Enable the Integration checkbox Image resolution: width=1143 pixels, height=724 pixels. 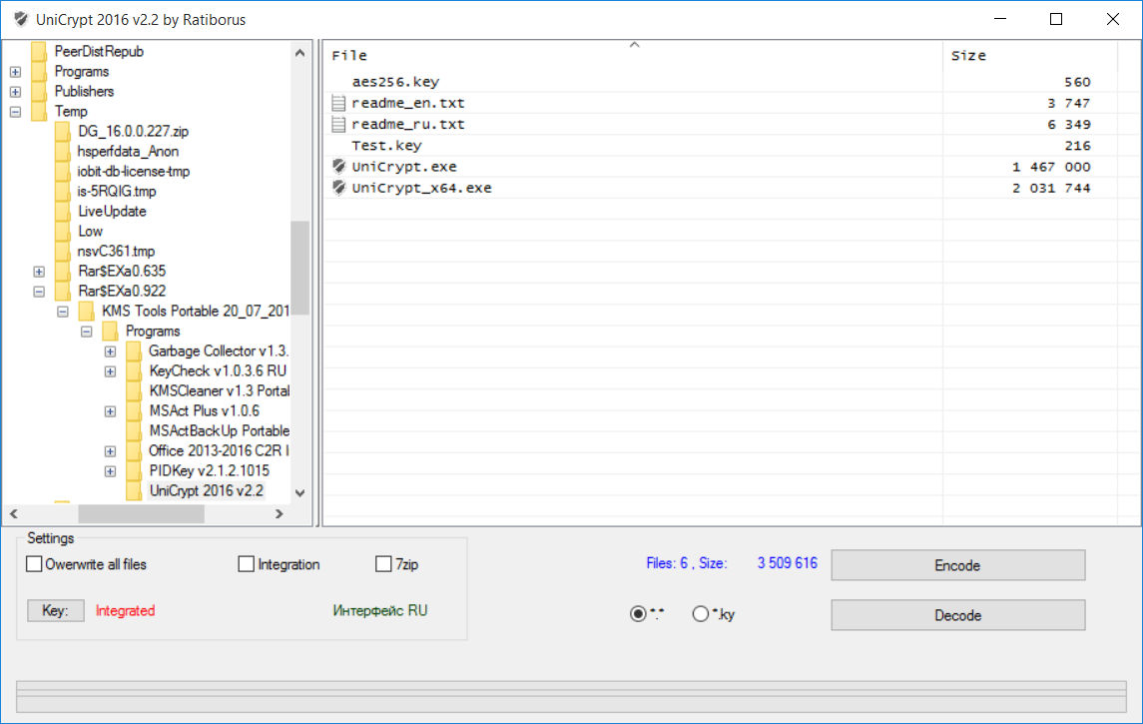tap(246, 563)
